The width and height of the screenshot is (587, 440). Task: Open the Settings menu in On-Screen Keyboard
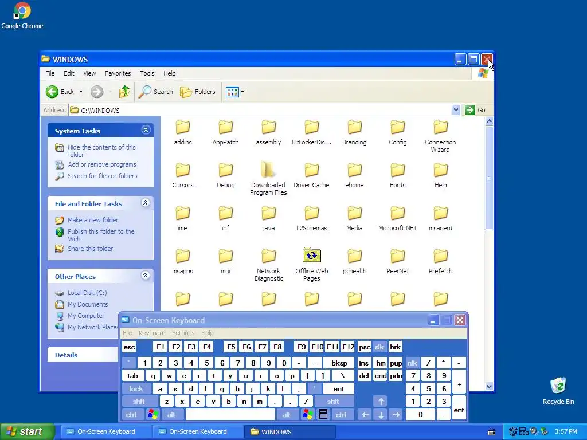(x=183, y=333)
